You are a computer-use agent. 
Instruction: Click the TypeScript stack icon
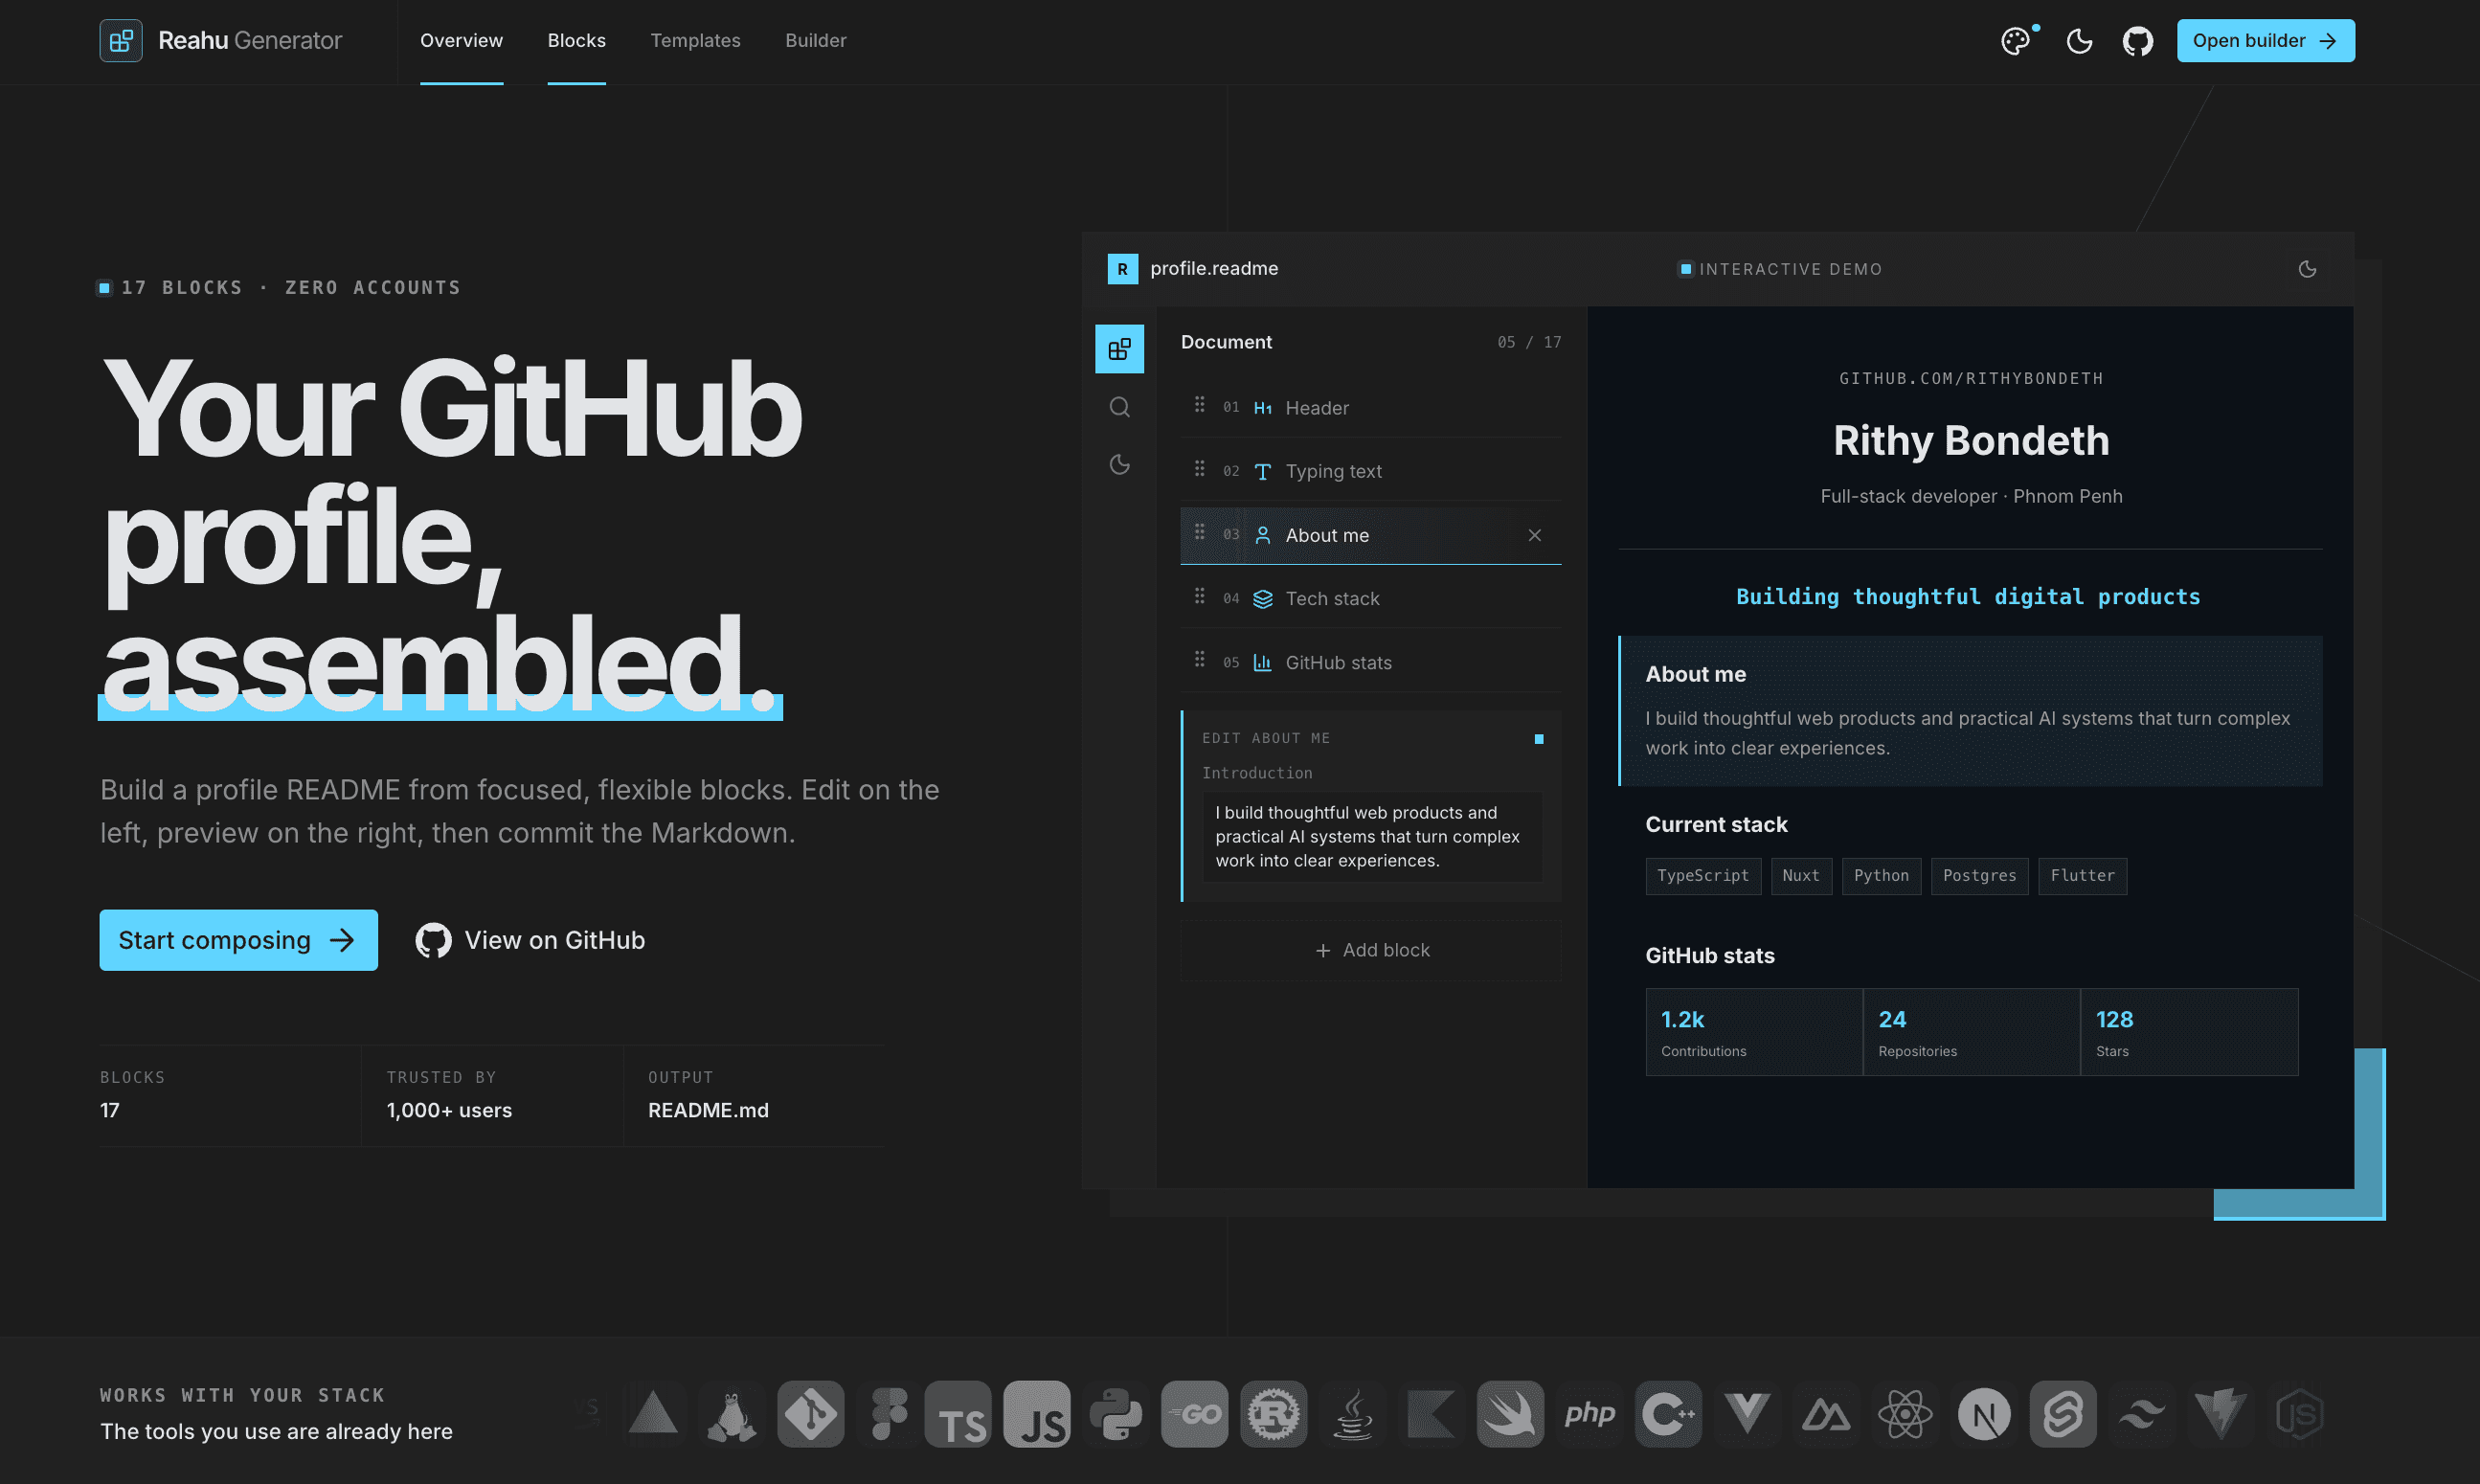click(958, 1414)
